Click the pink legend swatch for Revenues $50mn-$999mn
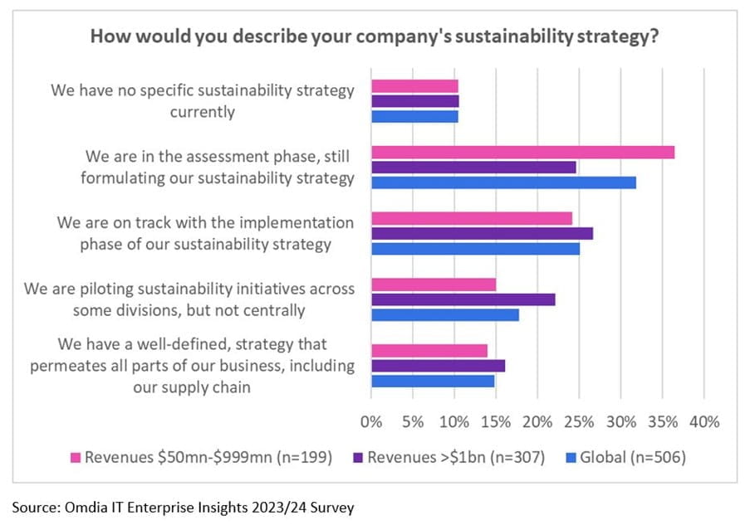 click(x=77, y=457)
